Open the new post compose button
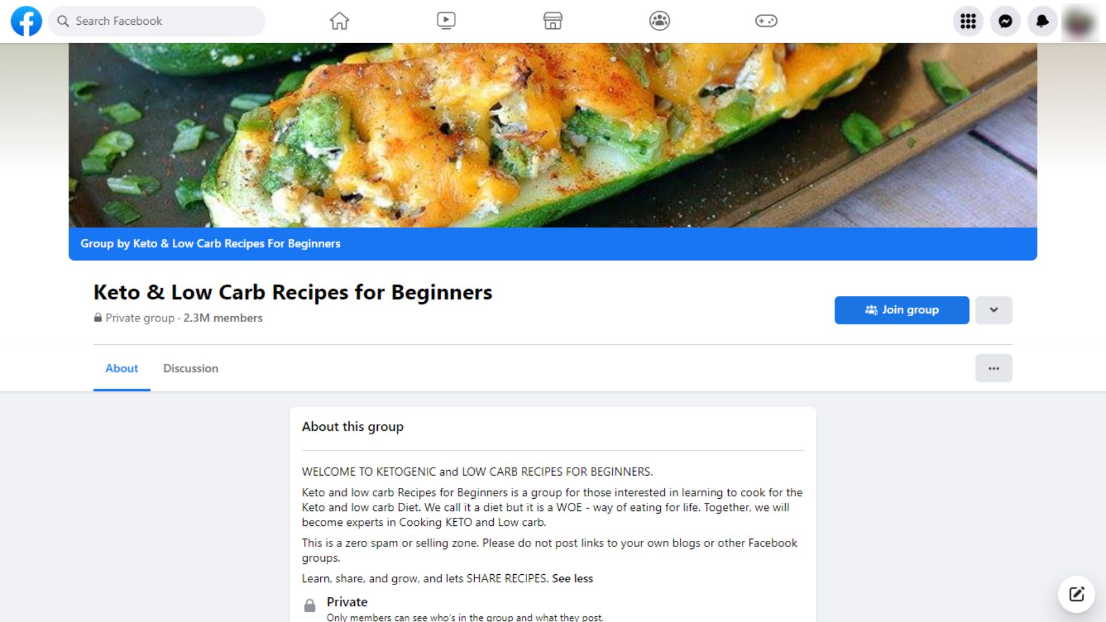The height and width of the screenshot is (622, 1106). pyautogui.click(x=1076, y=594)
